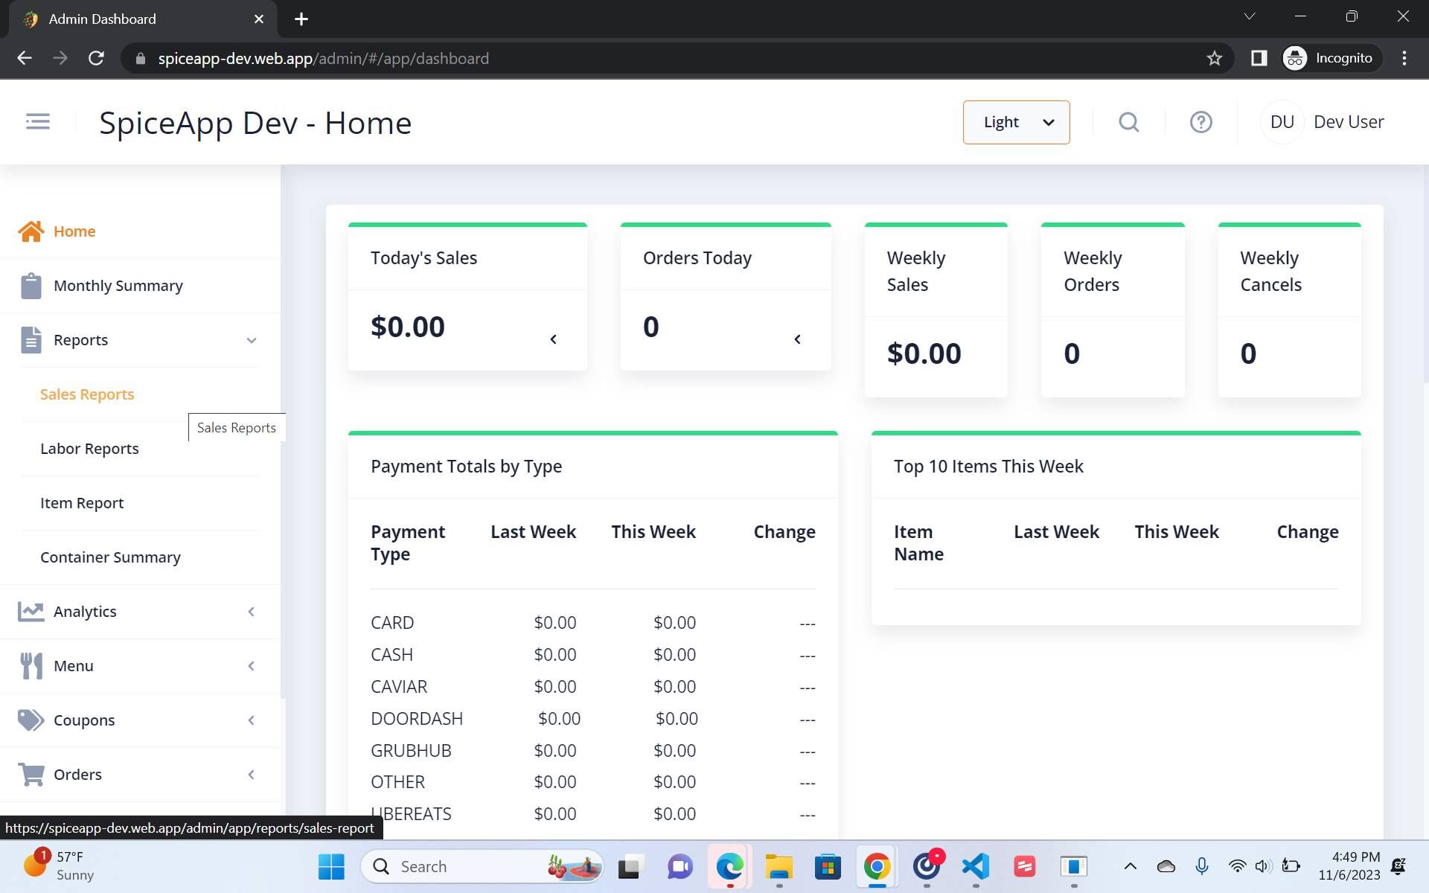Click the Home house icon in sidebar
Screen dimensions: 1429x893
point(31,231)
